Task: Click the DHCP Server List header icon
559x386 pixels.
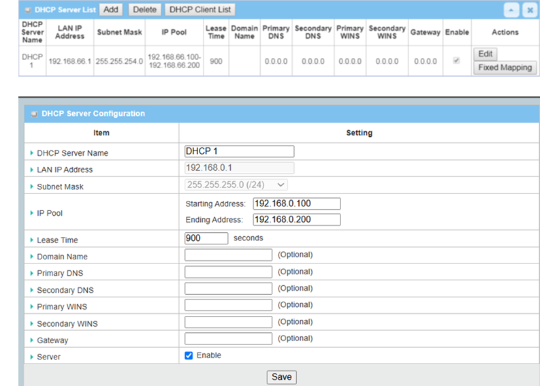Action: click(27, 10)
